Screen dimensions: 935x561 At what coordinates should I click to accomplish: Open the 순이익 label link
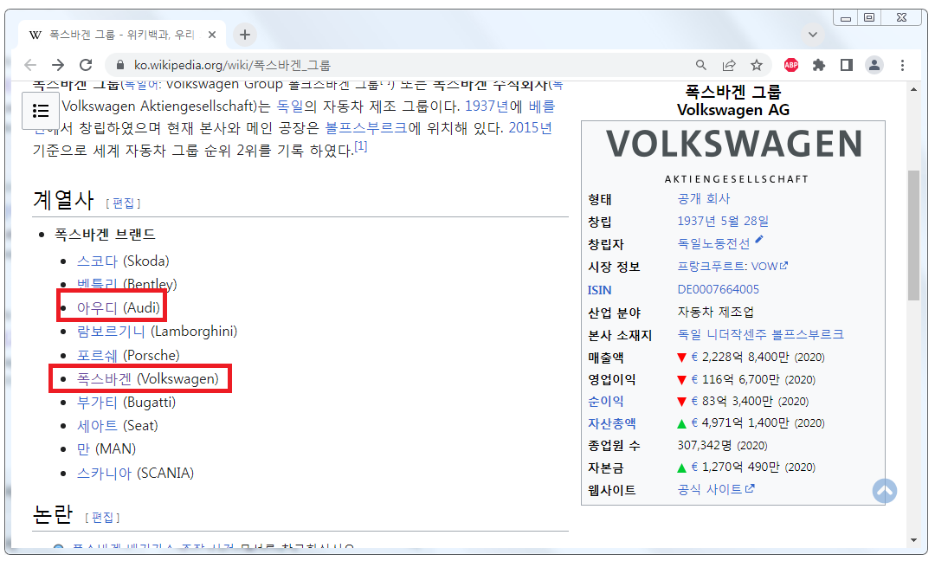pos(606,402)
